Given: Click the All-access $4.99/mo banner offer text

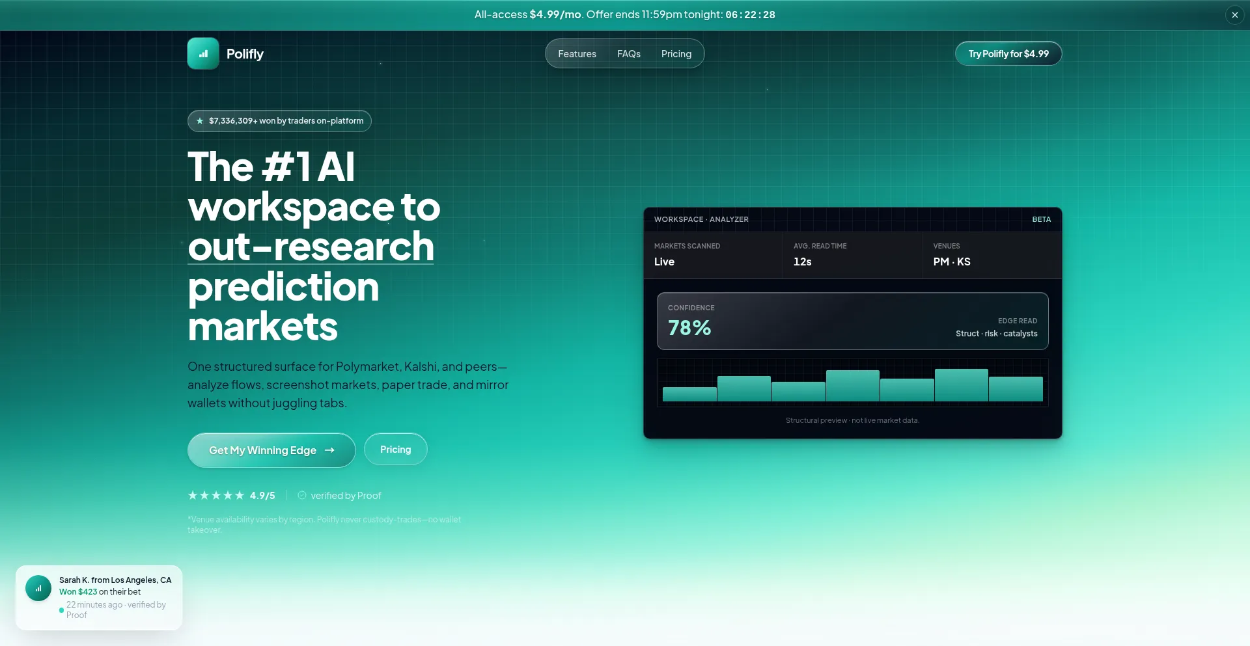Looking at the screenshot, I should [x=528, y=14].
